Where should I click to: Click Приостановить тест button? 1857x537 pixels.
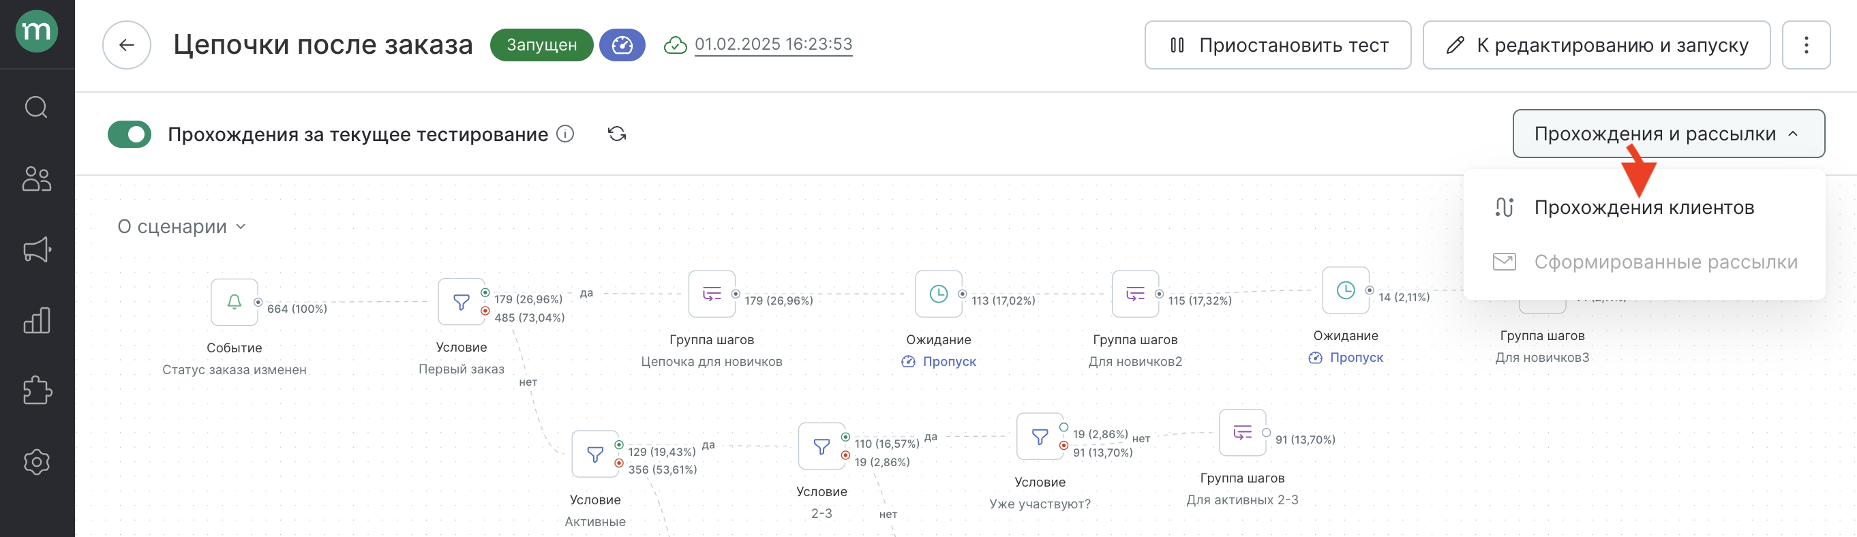coord(1278,45)
